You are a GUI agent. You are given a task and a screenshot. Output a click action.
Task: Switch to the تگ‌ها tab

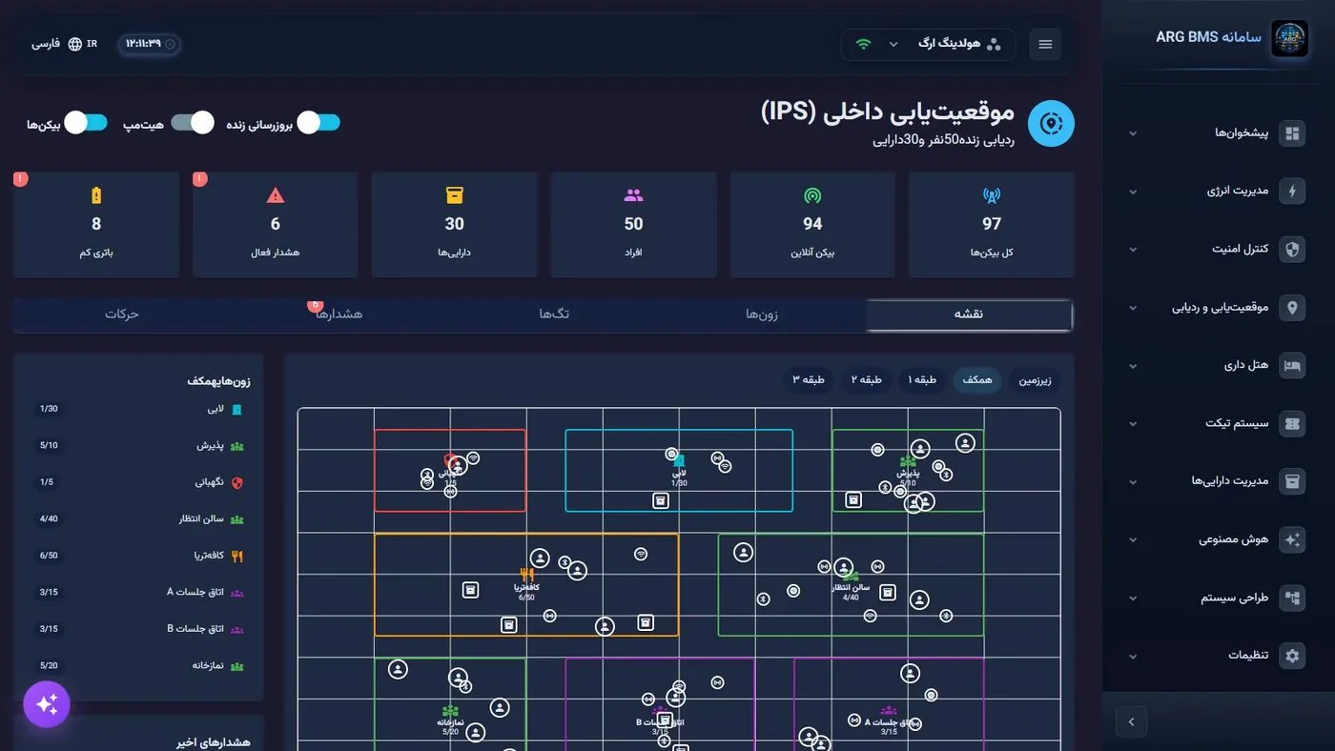554,315
